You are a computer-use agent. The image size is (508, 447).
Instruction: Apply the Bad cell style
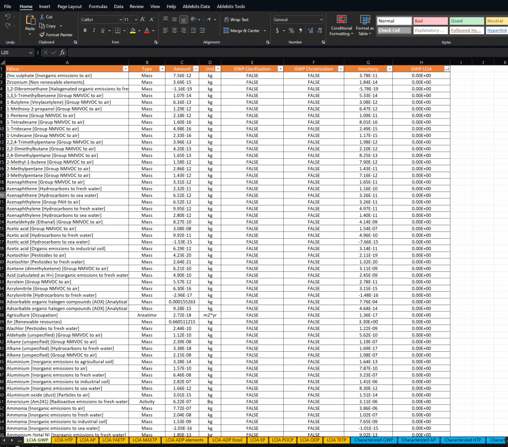click(431, 21)
